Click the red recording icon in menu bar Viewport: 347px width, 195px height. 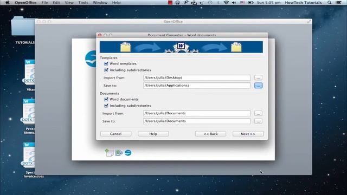pyautogui.click(x=170, y=3)
